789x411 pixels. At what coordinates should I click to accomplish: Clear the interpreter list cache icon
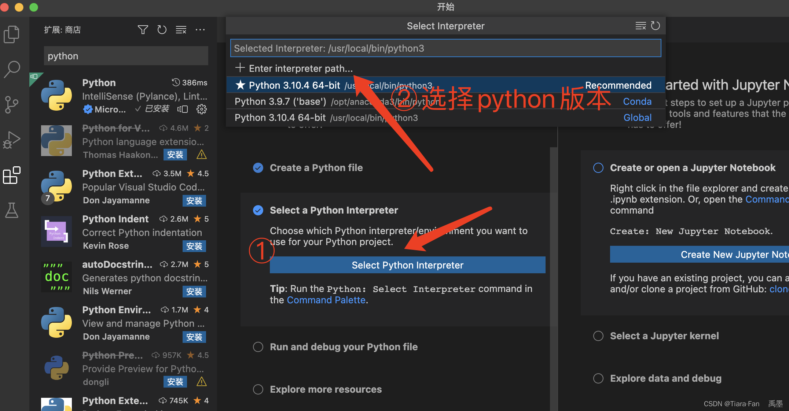[641, 26]
